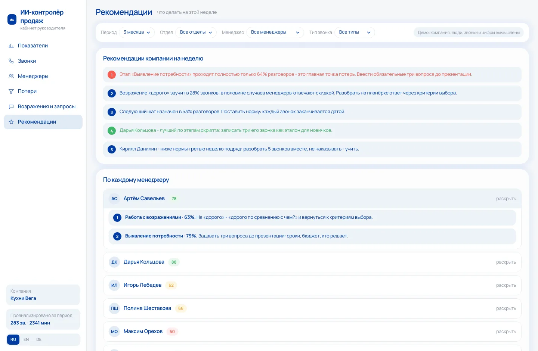Viewport: 538px width, 351px height.
Task: Click the red number 1 badge in company recommendations
Action: 112,75
